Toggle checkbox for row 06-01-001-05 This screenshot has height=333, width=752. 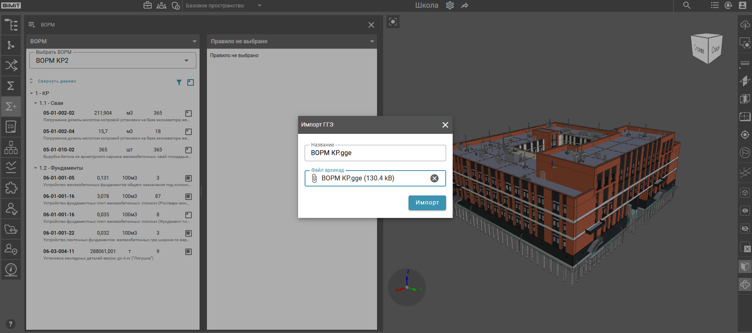[x=189, y=178]
